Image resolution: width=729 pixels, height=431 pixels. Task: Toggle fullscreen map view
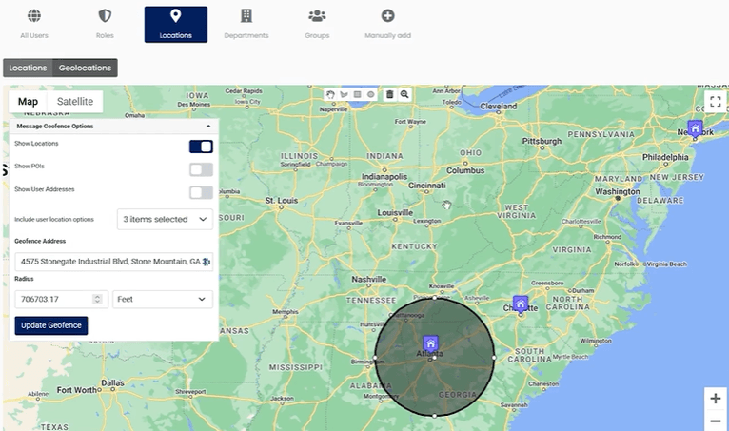click(x=715, y=101)
